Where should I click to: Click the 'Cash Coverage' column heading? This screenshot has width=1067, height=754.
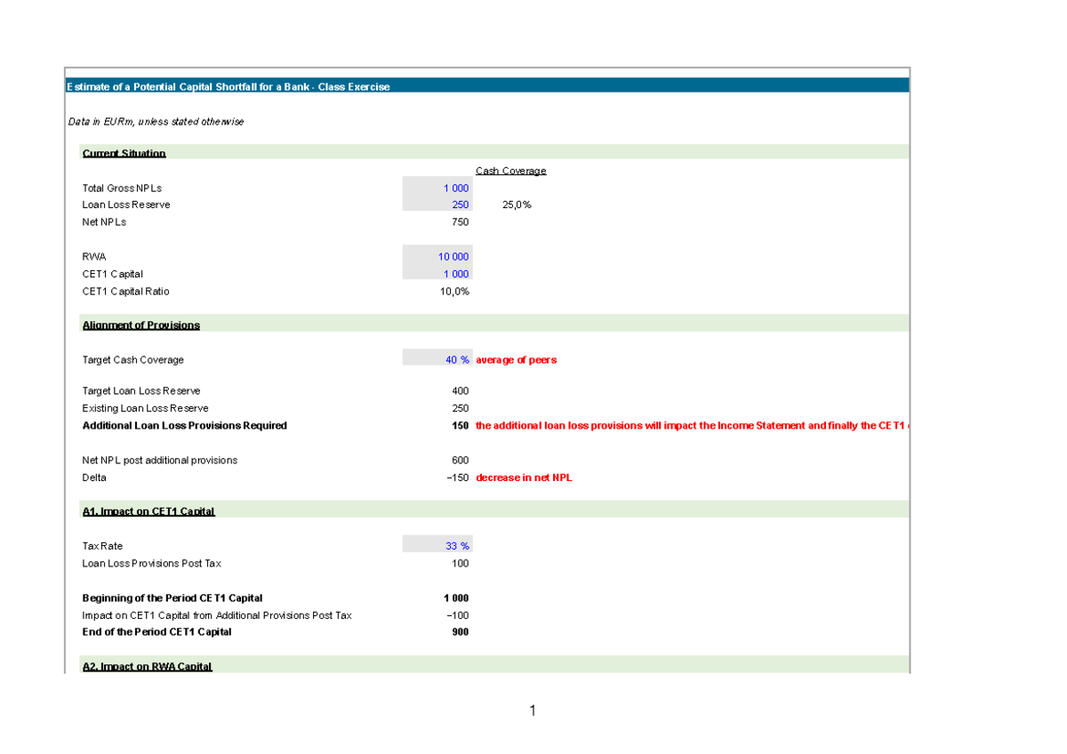click(510, 171)
